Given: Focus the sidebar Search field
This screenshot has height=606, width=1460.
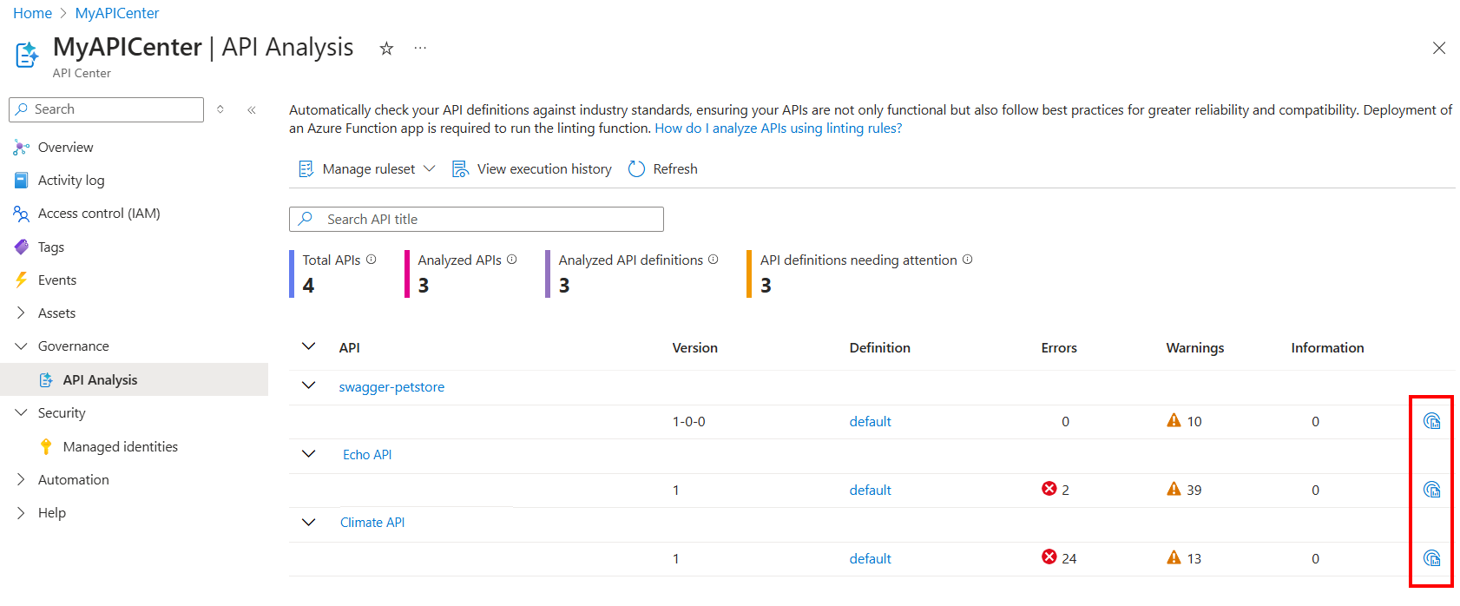Looking at the screenshot, I should pos(106,109).
